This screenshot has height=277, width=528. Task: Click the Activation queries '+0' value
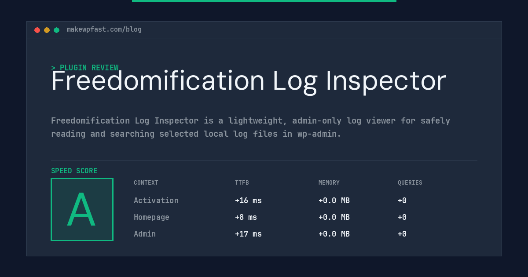coord(402,200)
